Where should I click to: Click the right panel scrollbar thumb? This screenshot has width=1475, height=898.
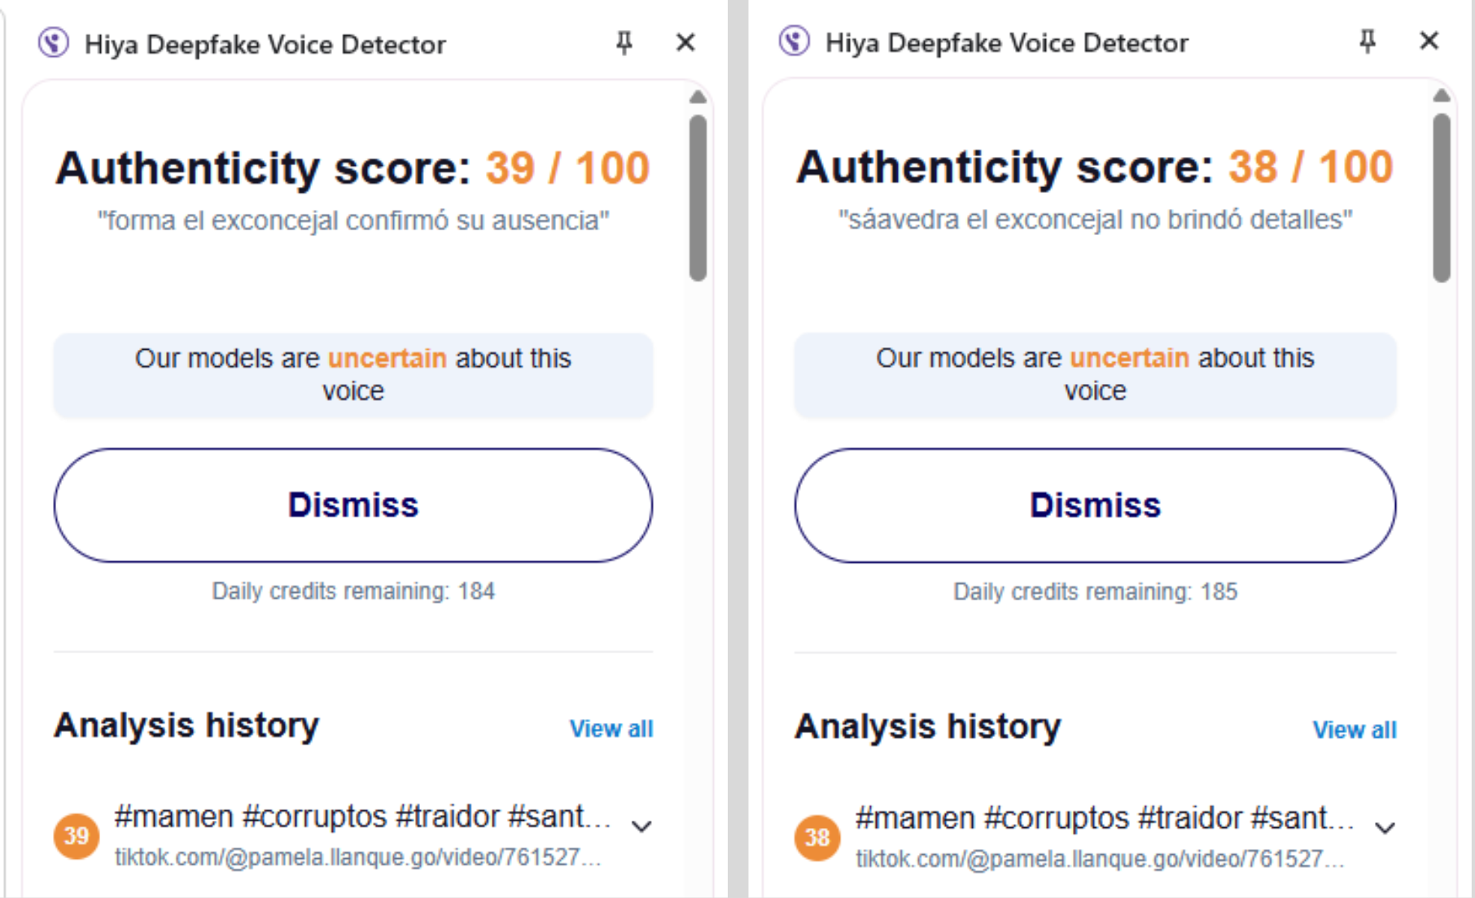pyautogui.click(x=1442, y=198)
